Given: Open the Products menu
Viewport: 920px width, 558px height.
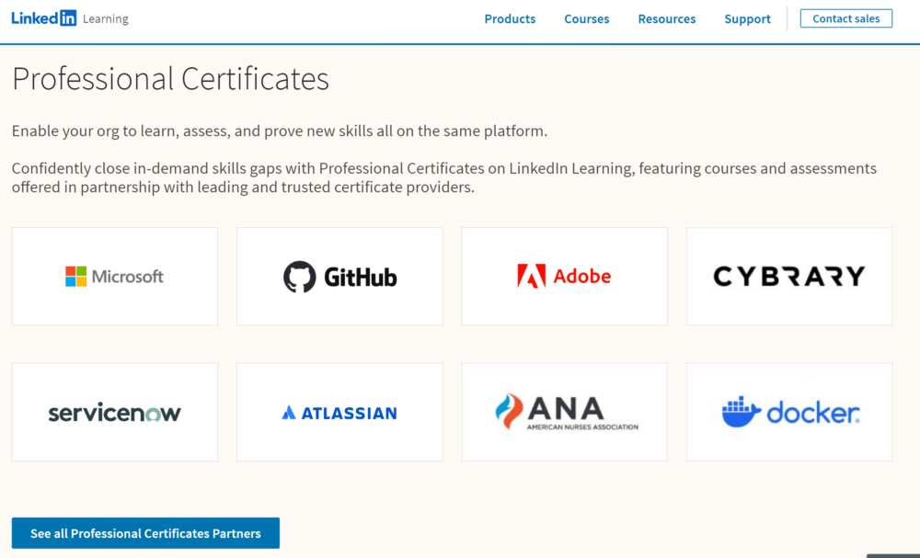Looking at the screenshot, I should (x=510, y=19).
